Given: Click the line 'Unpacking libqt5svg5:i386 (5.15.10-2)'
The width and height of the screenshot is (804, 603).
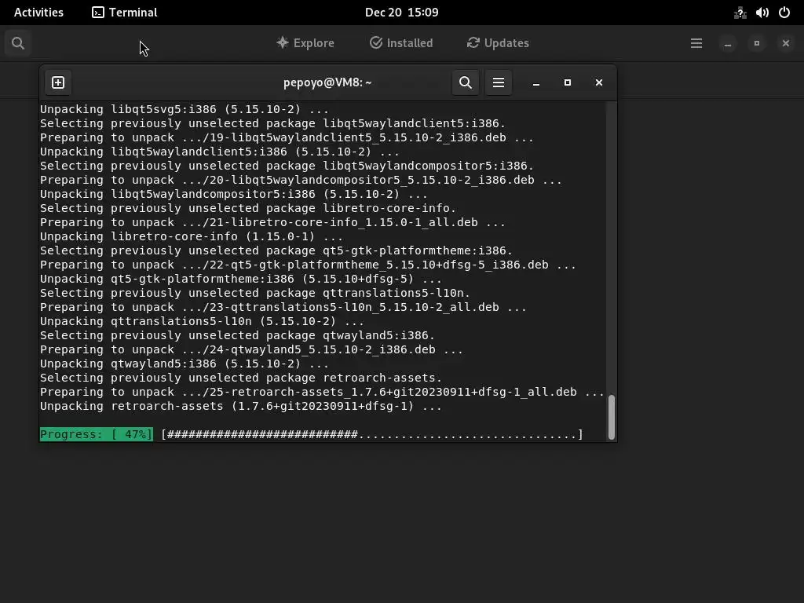Looking at the screenshot, I should (x=185, y=109).
